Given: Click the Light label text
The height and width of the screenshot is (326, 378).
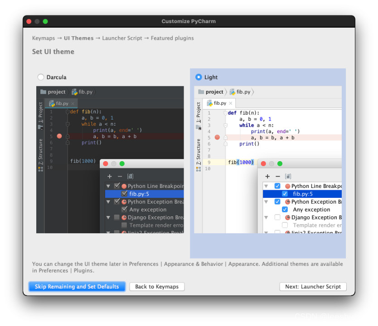Looking at the screenshot, I should 211,77.
